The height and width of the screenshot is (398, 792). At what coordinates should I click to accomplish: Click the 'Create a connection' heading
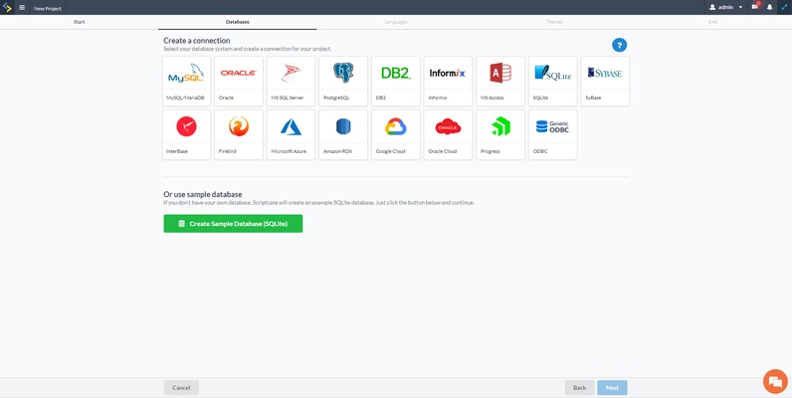[x=196, y=41]
